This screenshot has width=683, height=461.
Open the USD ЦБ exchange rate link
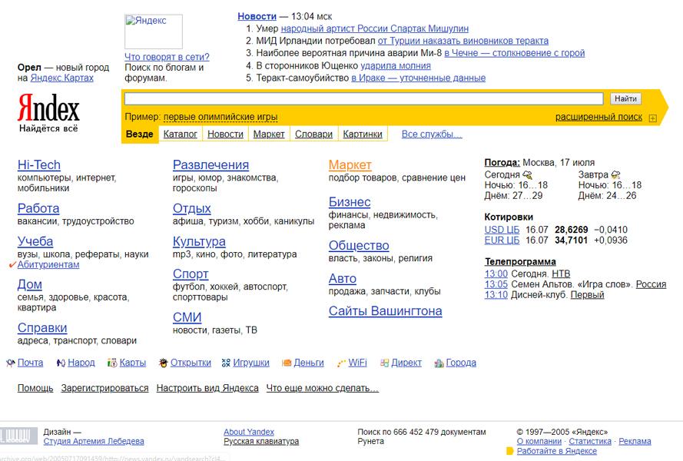(x=502, y=230)
